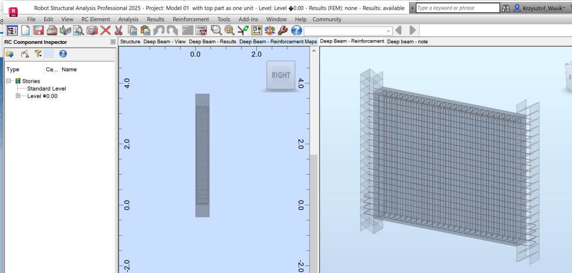Select the filter icon in RC Component Inspector
The image size is (572, 273).
point(38,54)
